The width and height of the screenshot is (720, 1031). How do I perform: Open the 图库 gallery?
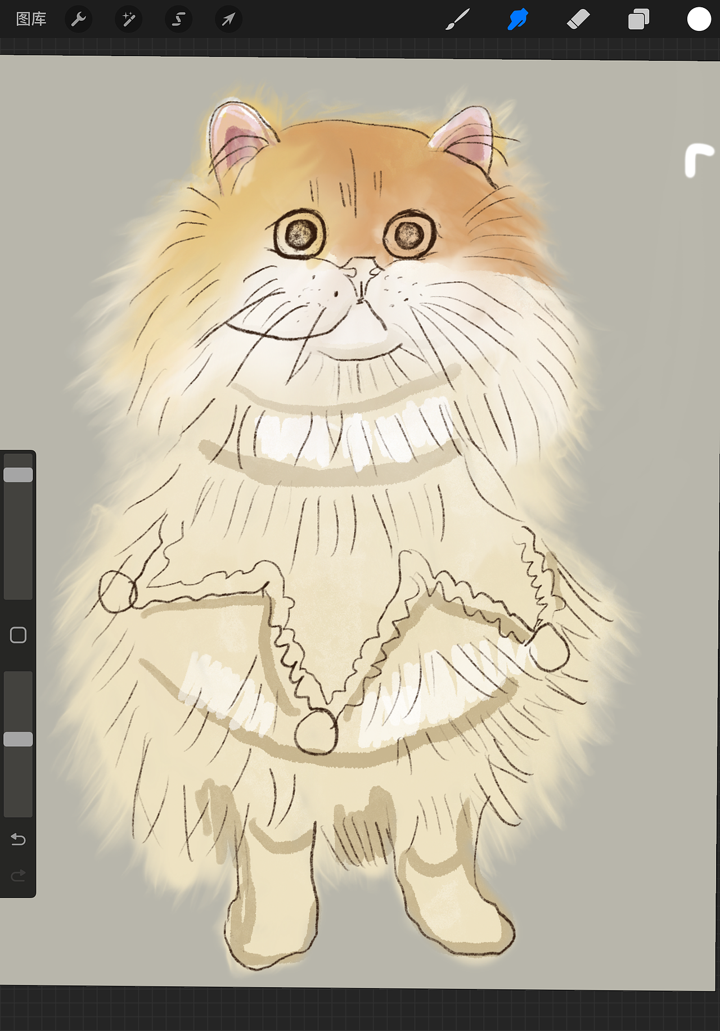click(31, 20)
